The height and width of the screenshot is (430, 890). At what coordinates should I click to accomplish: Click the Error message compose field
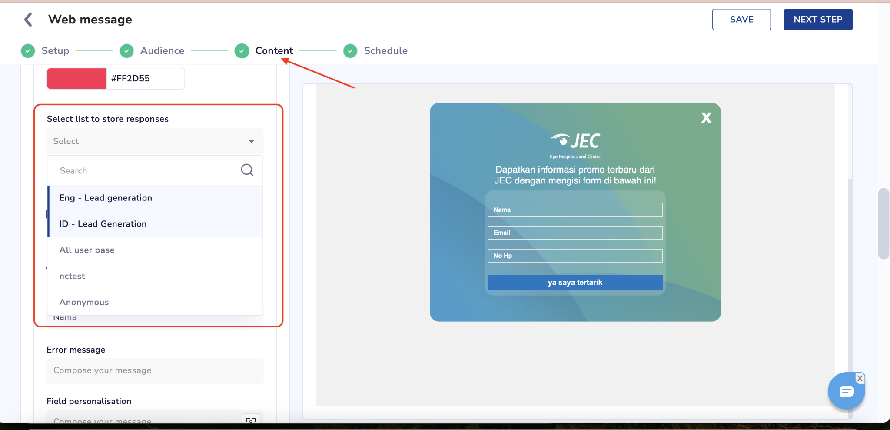155,370
